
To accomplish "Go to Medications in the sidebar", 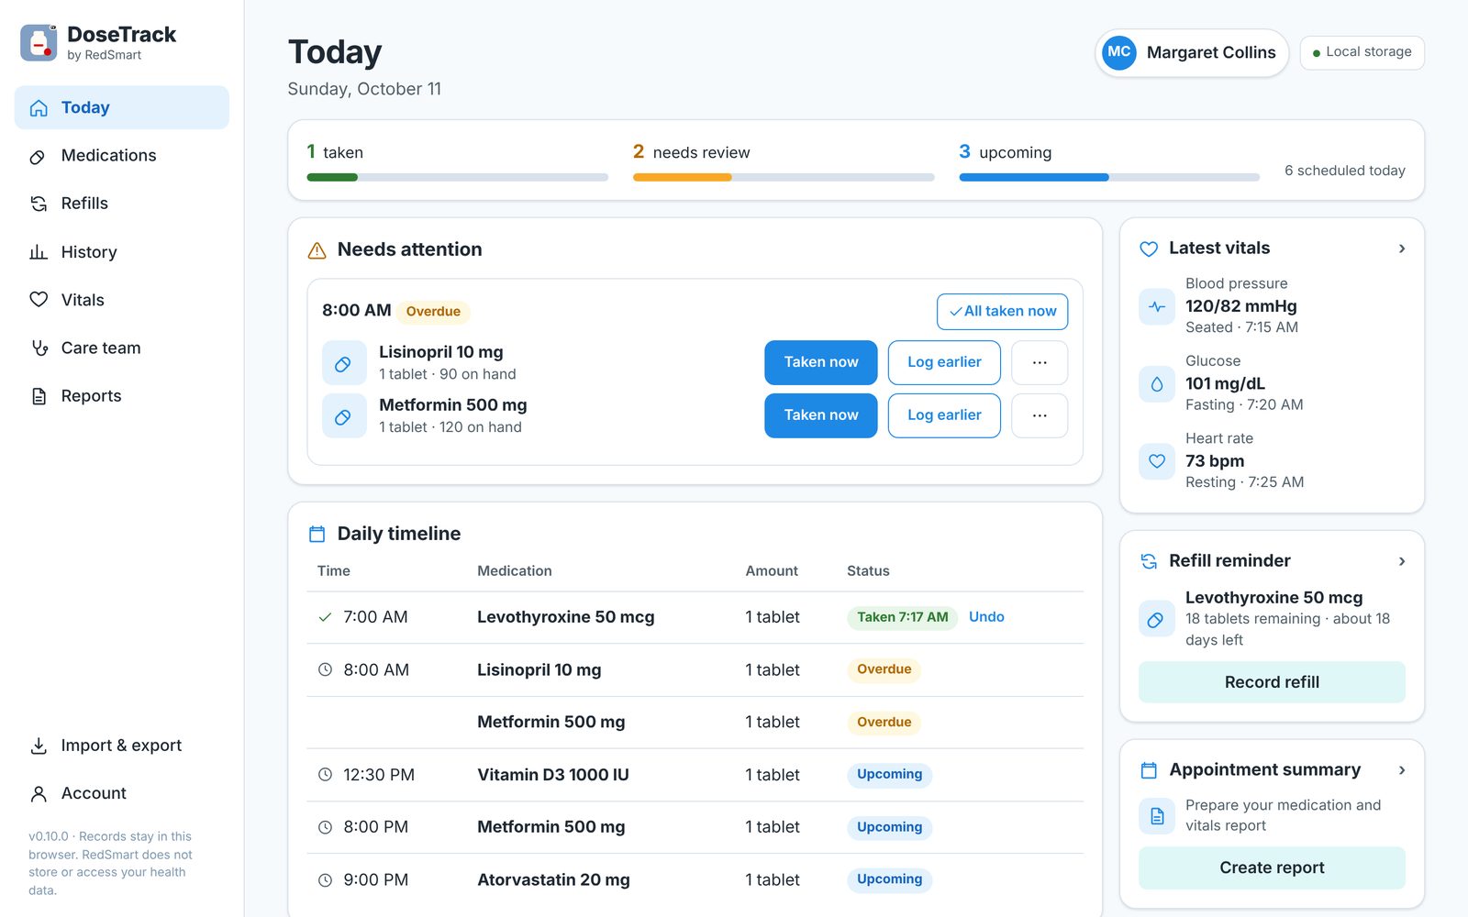I will coord(122,156).
